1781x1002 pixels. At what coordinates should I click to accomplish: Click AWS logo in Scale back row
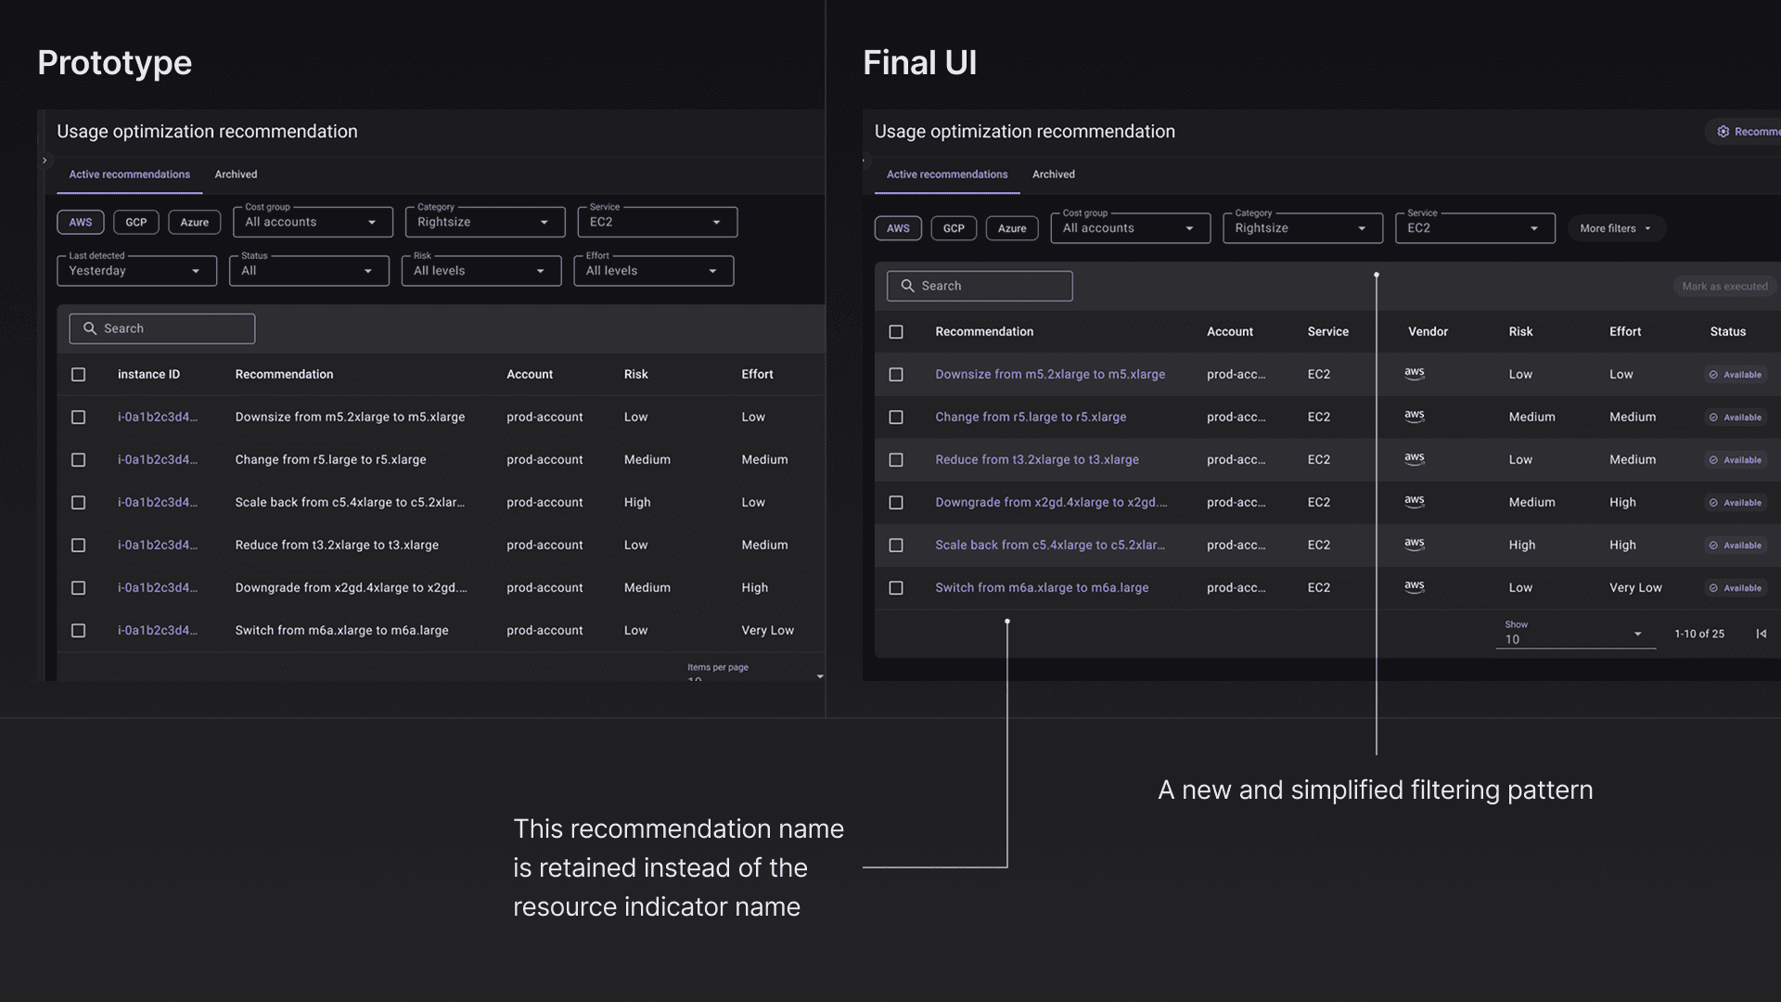[1414, 545]
